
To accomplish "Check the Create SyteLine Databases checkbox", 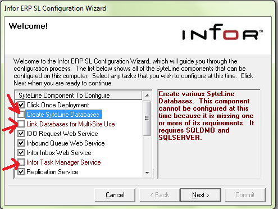I will (21, 115).
